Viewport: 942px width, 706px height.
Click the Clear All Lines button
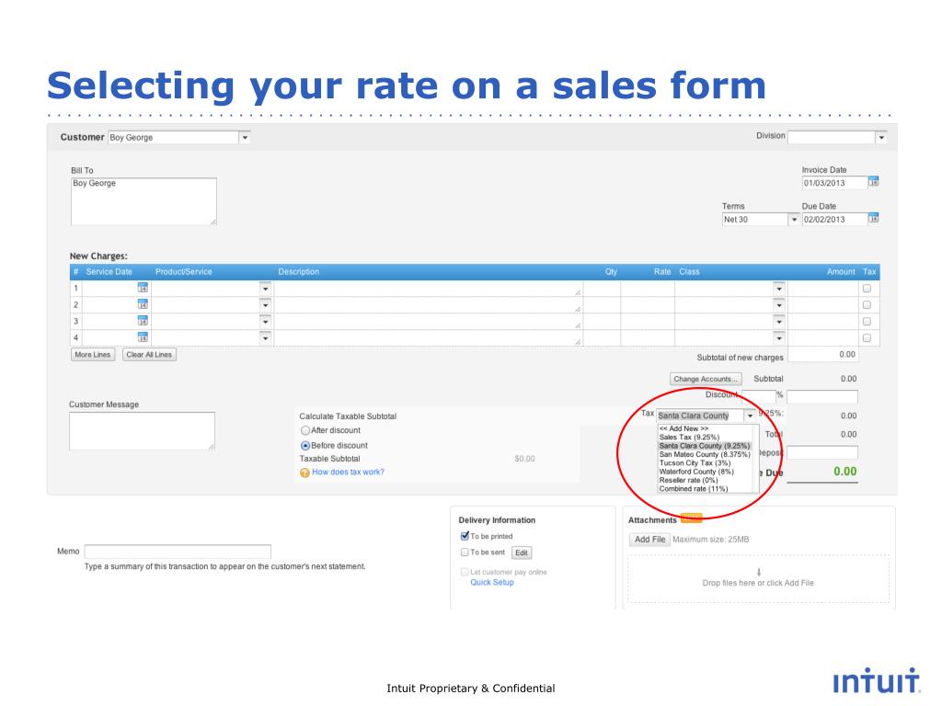(x=149, y=355)
